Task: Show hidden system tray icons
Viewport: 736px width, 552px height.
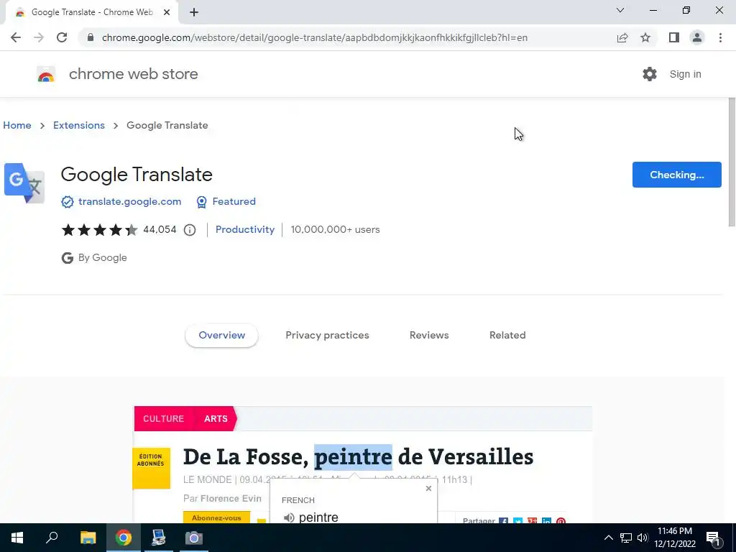Action: [608, 538]
